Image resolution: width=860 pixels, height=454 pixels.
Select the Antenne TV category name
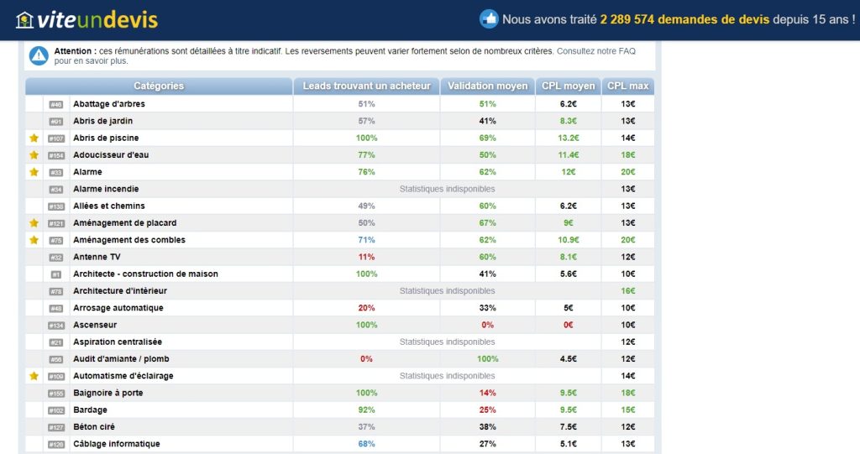click(97, 257)
